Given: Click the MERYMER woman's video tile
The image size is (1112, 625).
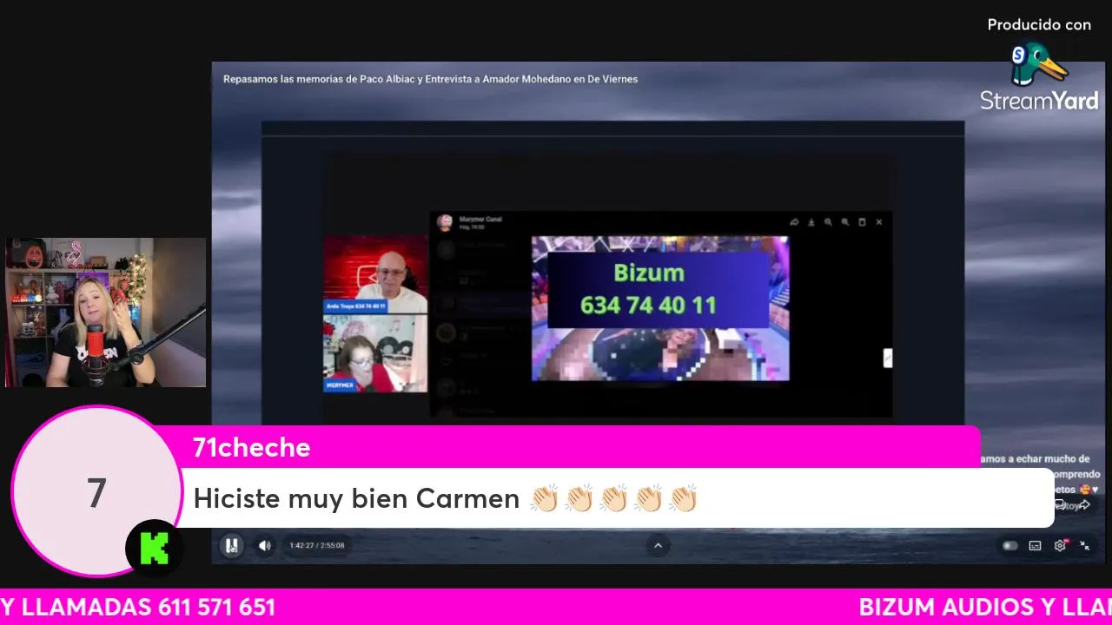Looking at the screenshot, I should point(375,353).
